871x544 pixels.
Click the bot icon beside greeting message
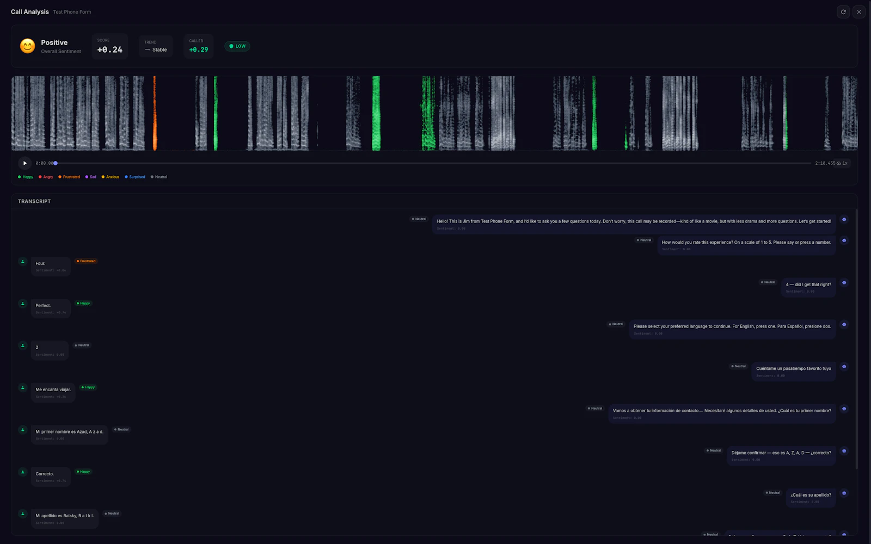[x=844, y=219]
